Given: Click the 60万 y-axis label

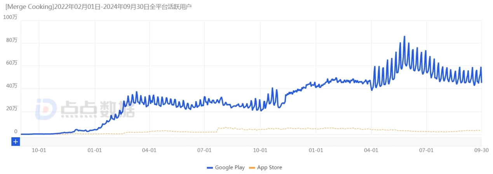Looking at the screenshot, I should (x=11, y=63).
